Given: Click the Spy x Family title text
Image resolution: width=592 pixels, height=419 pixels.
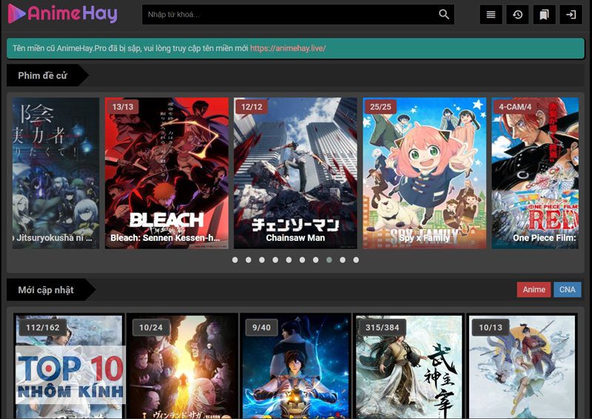Looking at the screenshot, I should tap(424, 238).
